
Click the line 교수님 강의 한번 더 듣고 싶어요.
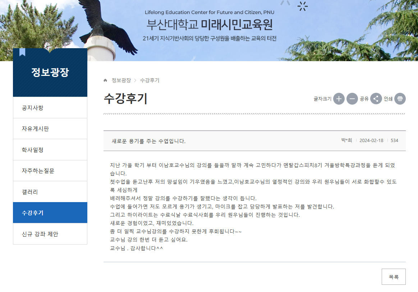click(149, 240)
